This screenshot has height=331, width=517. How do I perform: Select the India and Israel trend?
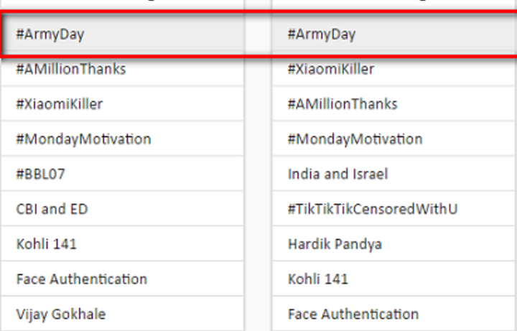point(337,174)
